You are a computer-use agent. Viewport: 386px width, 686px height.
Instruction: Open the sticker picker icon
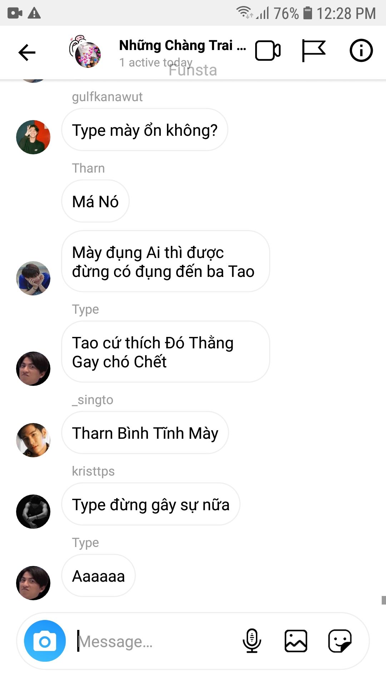[340, 641]
